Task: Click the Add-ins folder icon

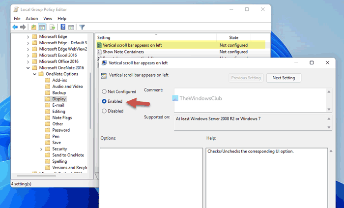Action: [x=48, y=80]
